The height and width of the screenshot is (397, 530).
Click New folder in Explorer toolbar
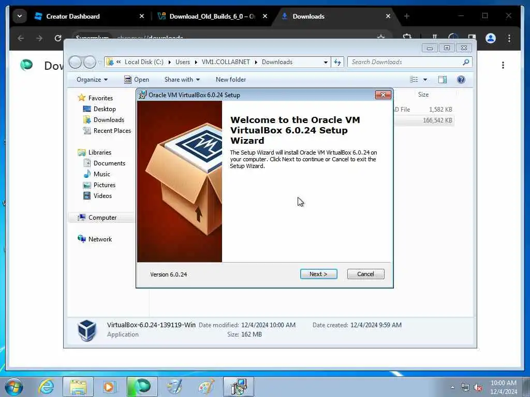pos(231,80)
